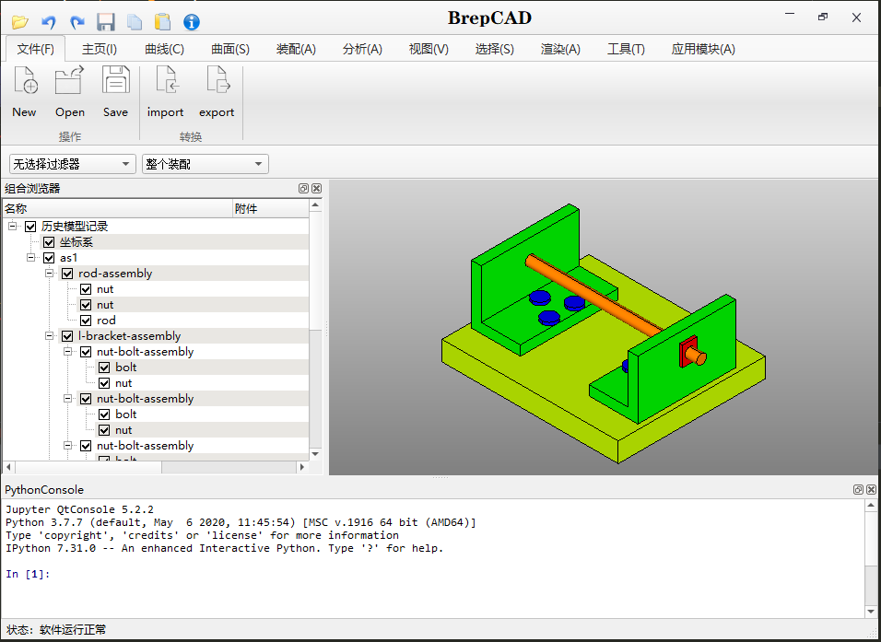Close the PythonConsole panel
Screen dimensions: 881x642
click(x=872, y=490)
